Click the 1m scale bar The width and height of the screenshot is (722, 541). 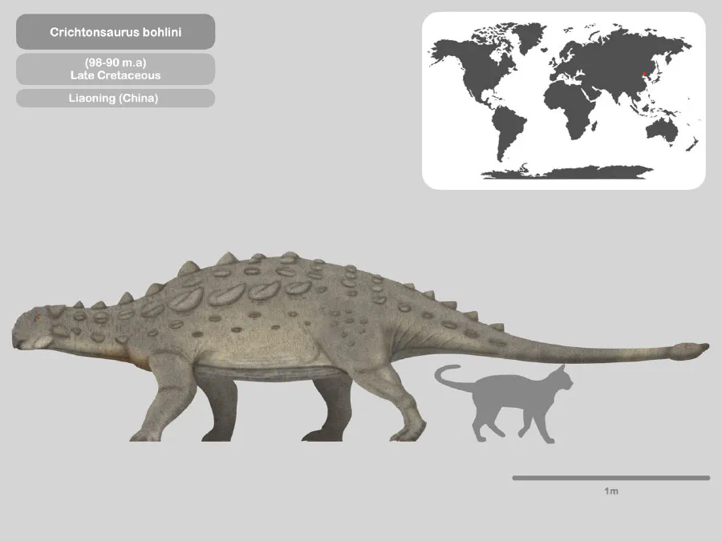tap(610, 478)
